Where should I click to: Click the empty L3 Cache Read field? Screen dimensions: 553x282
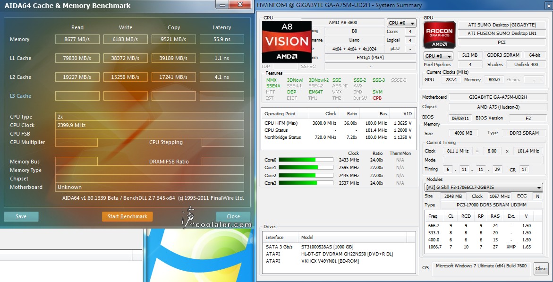point(77,96)
